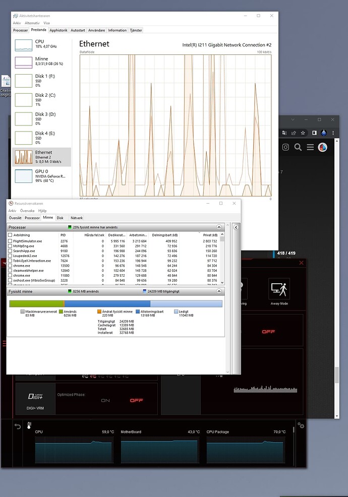Open the Visa menu in Task Manager
Screen dimensions: 348x497
click(x=46, y=23)
